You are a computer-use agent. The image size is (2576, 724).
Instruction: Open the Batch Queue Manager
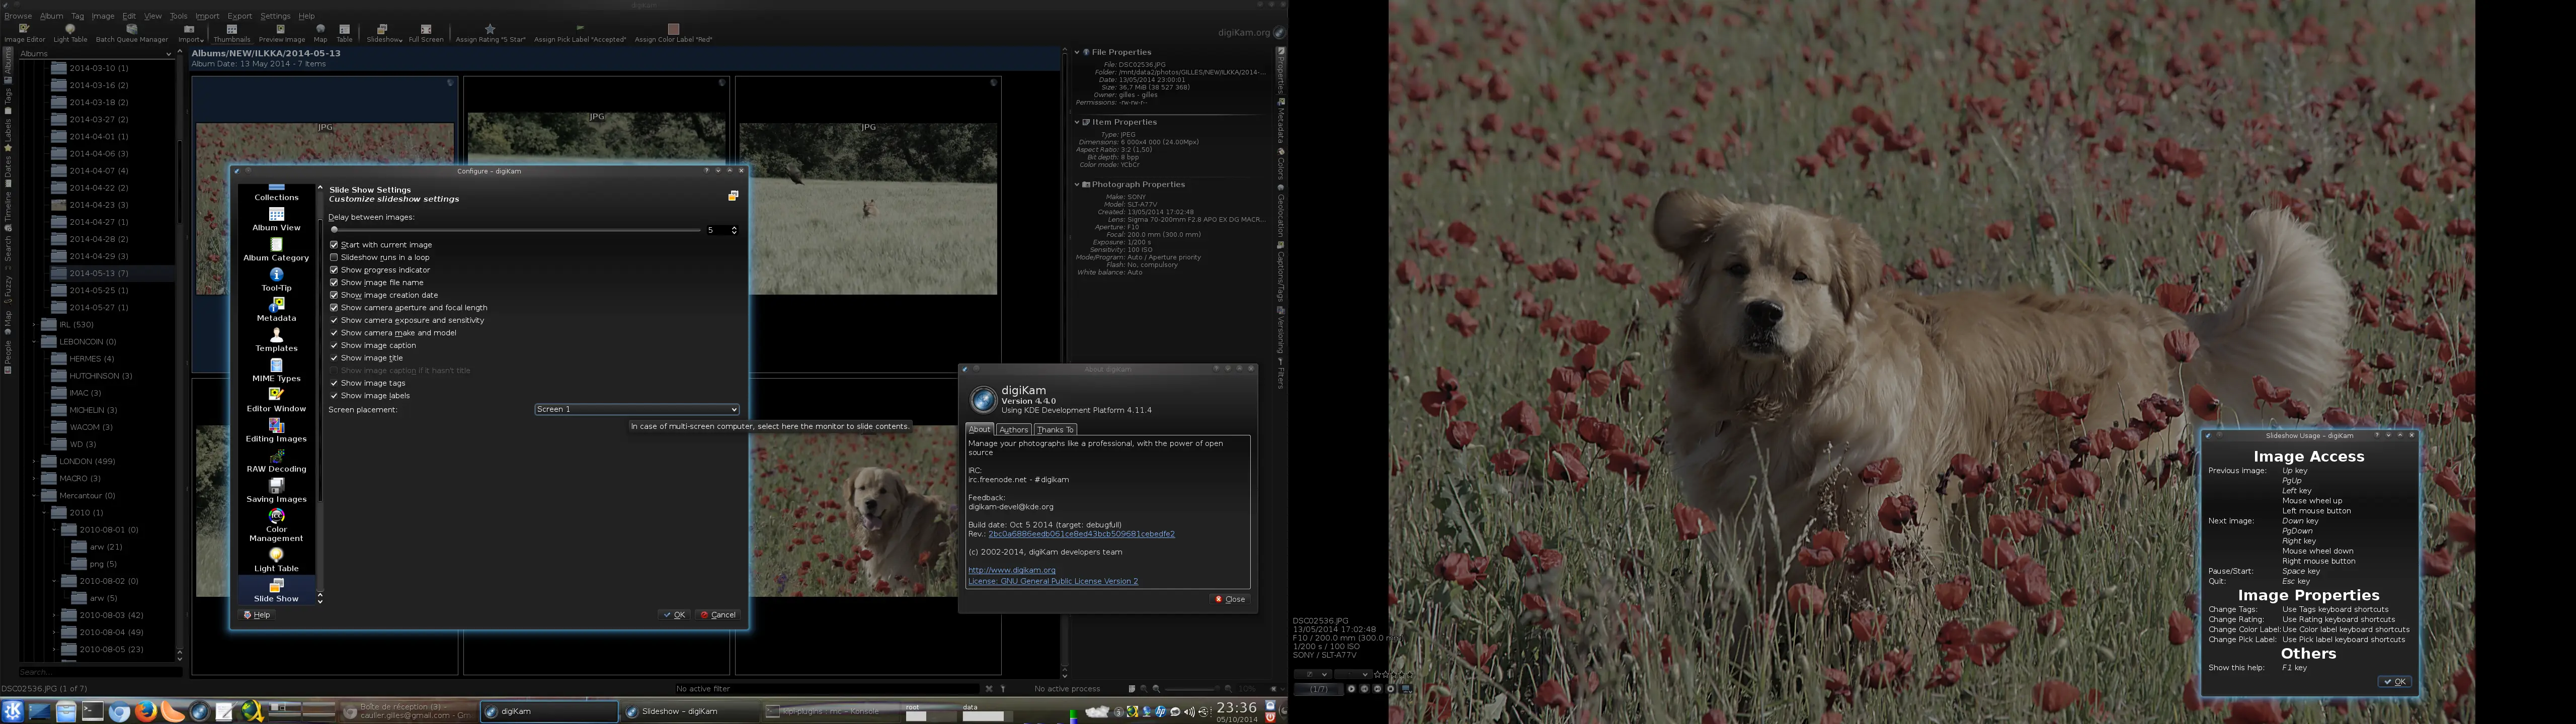(132, 31)
